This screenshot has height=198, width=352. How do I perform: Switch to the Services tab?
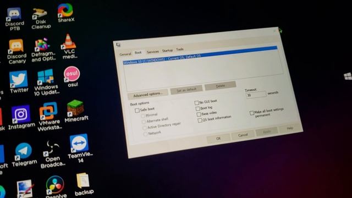153,52
